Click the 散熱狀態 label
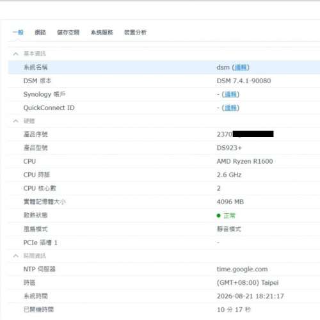 [35, 215]
